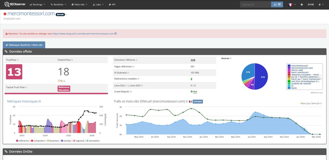Image resolution: width=329 pixels, height=160 pixels.
Task: Click the external window icon beside dropcatch link
Action: point(115,34)
